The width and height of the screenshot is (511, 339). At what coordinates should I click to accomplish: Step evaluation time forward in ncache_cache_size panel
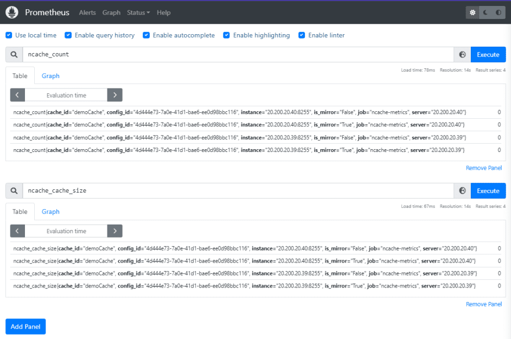click(114, 231)
